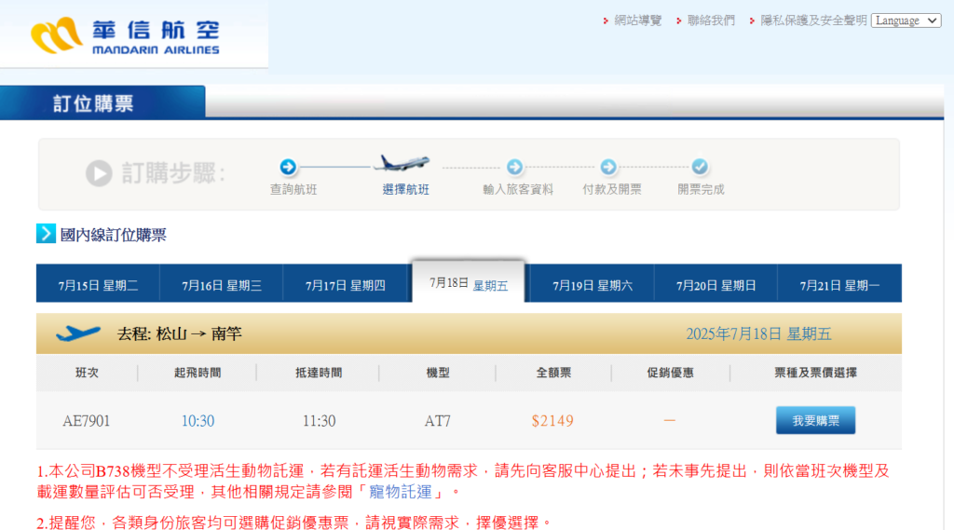The width and height of the screenshot is (954, 530).
Task: Select the 7月15日 星期二 date tab
Action: pyautogui.click(x=98, y=285)
